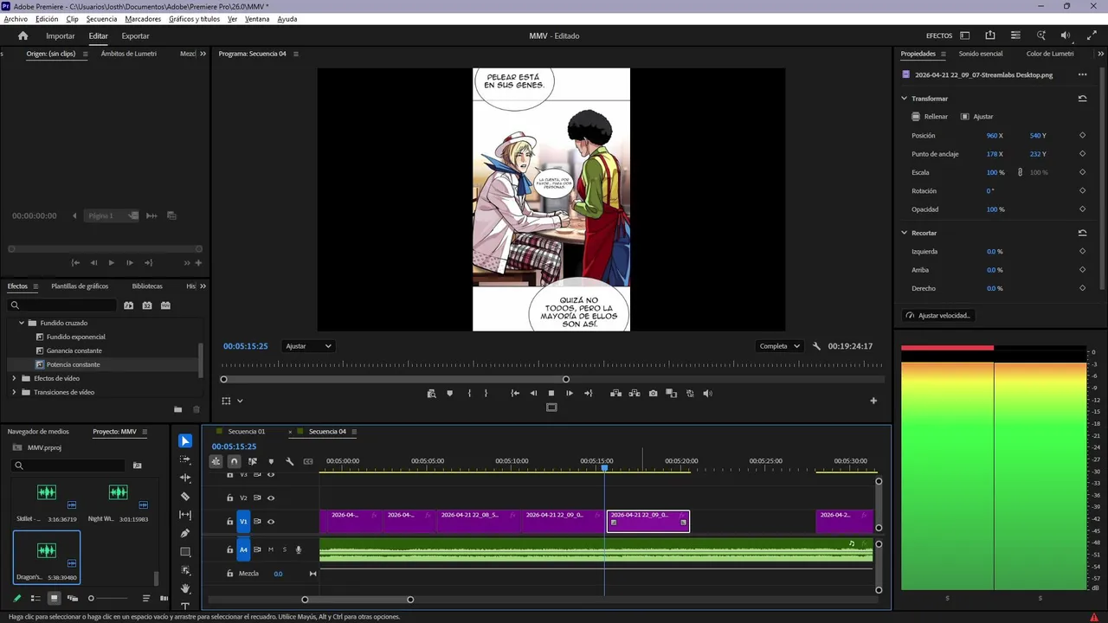The image size is (1108, 623).
Task: Switch to the Exportar tab
Action: [135, 36]
